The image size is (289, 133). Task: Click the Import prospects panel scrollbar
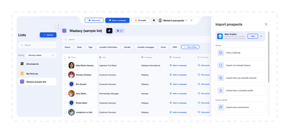pos(269,57)
